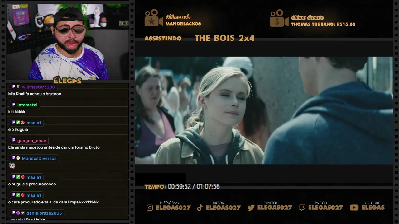Click username danielbrazil2005 in chat
The height and width of the screenshot is (224, 399).
(44, 213)
